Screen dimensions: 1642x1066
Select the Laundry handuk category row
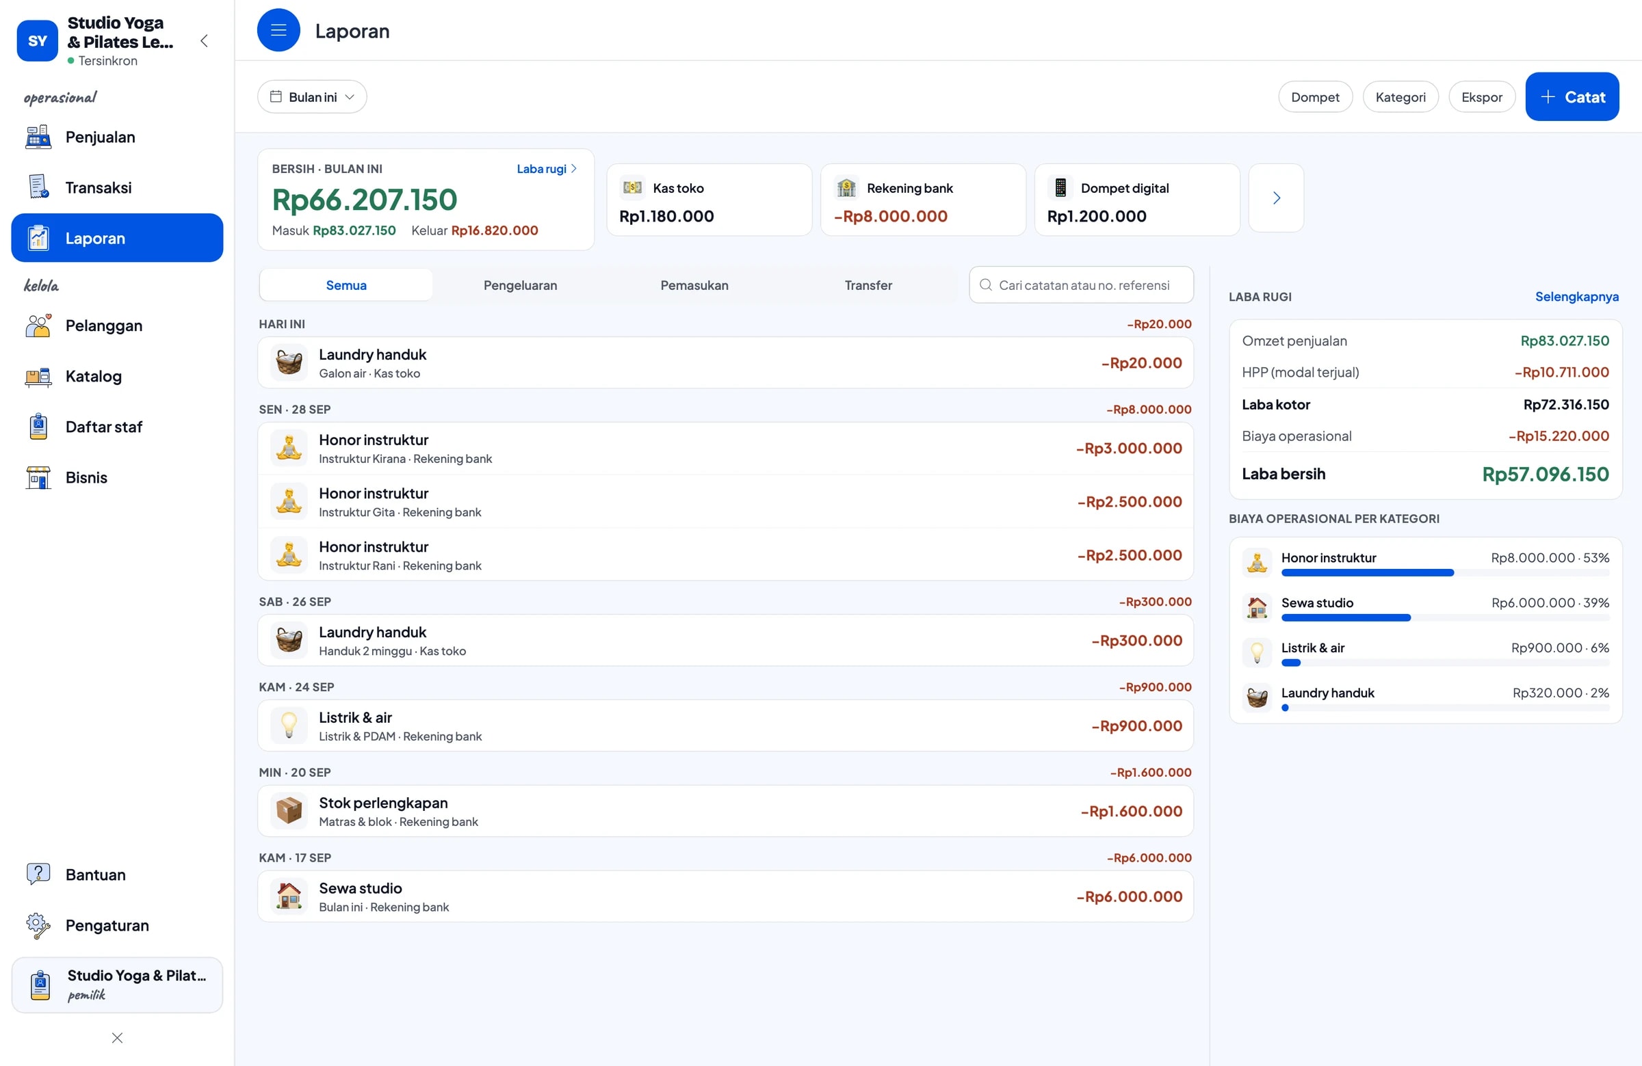[x=1425, y=699]
